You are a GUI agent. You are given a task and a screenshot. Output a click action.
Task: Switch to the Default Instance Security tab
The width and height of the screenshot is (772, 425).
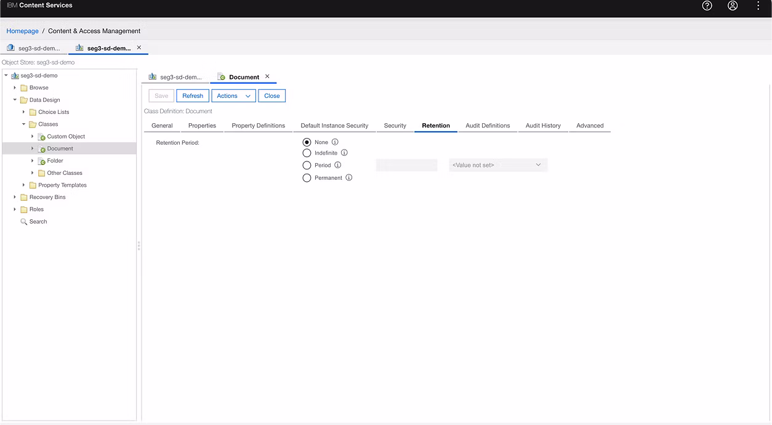click(334, 126)
